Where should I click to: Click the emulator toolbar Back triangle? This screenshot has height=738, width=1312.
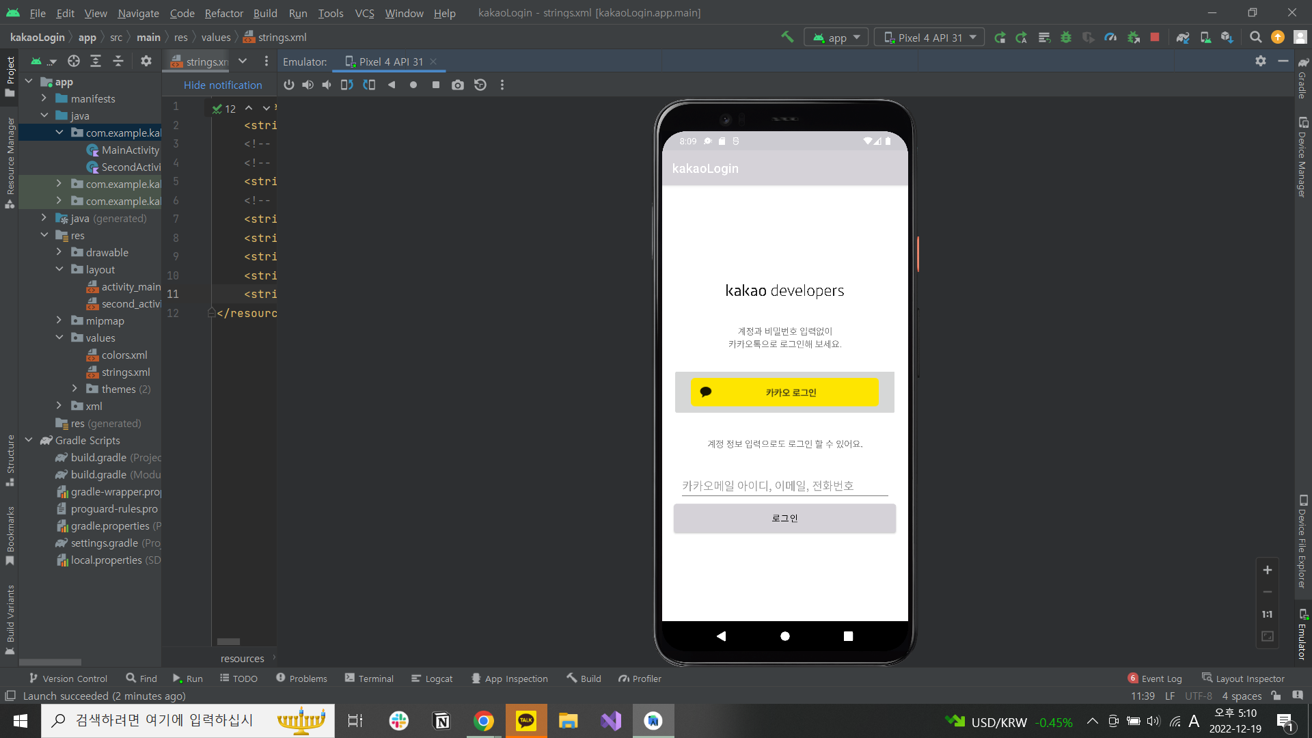[392, 85]
